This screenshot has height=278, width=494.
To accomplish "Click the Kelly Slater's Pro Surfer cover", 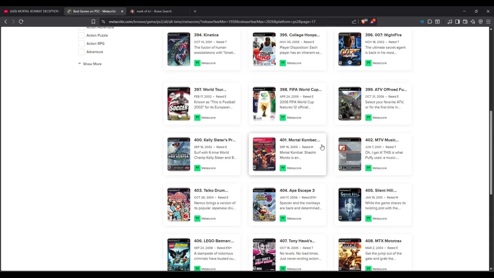I will pyautogui.click(x=179, y=154).
